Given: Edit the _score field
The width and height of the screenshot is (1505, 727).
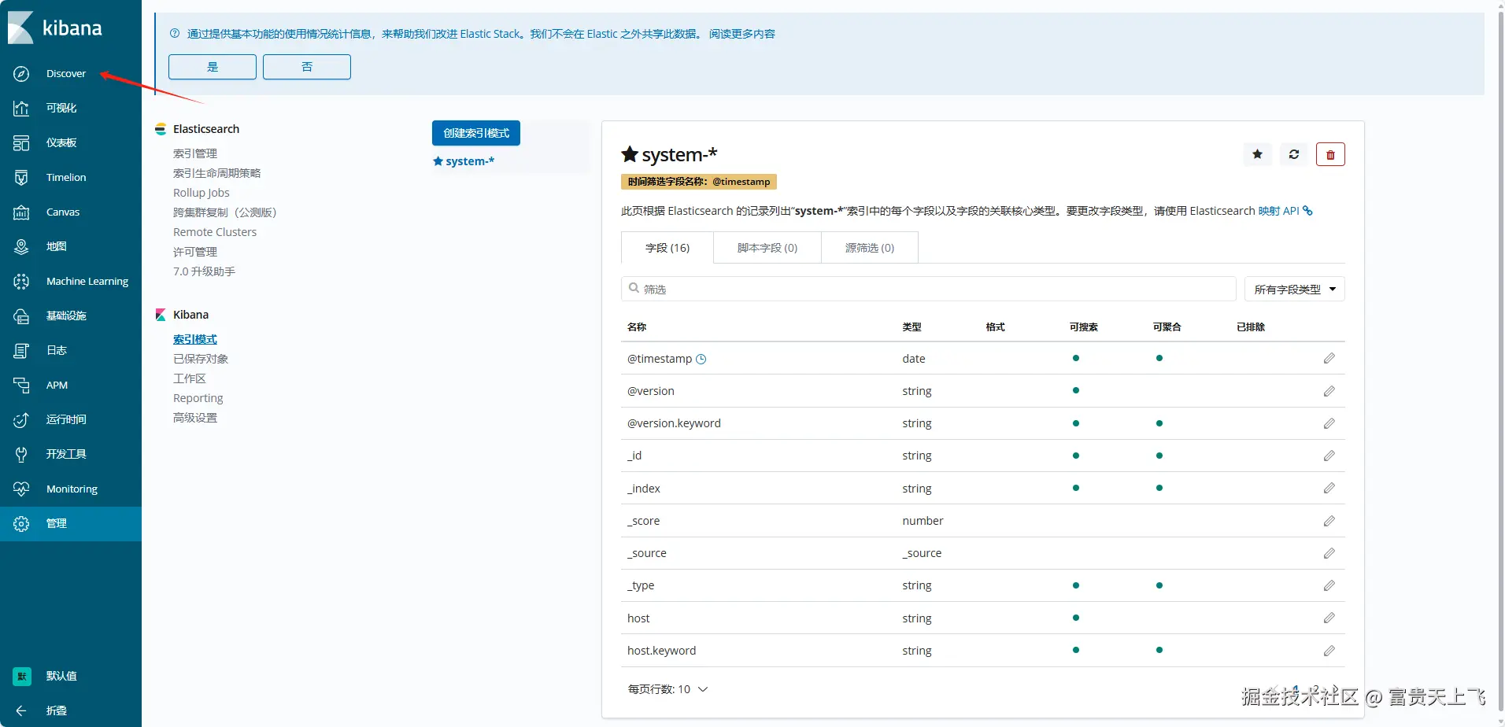Looking at the screenshot, I should [1329, 521].
